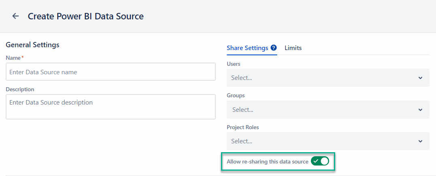Disable the allow re-sharing toggle switch
Viewport: 436px width, 176px height.
320,161
